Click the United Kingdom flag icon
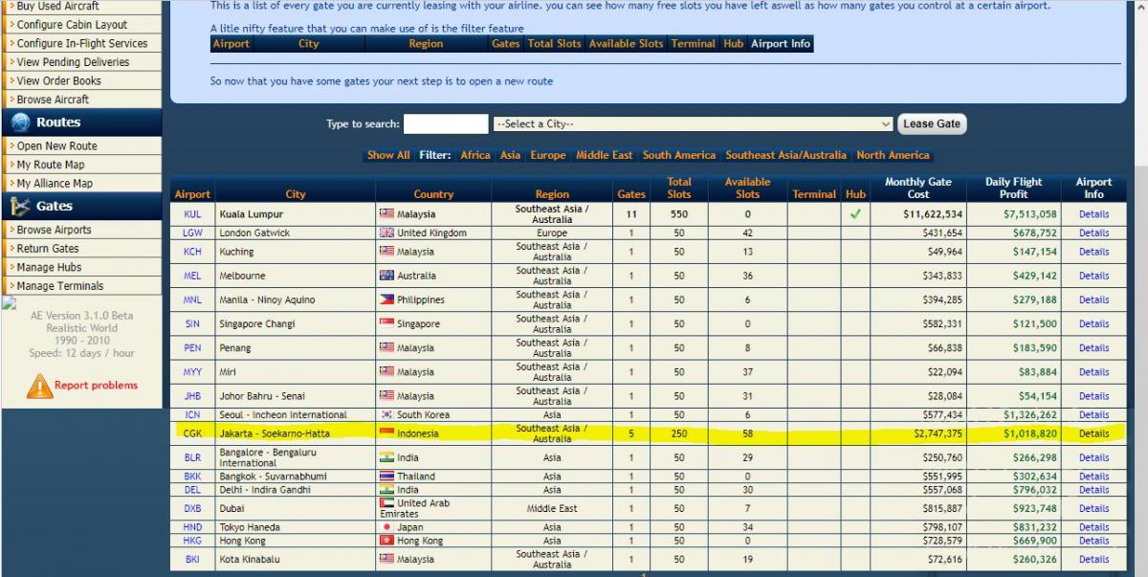This screenshot has height=577, width=1148. 386,233
